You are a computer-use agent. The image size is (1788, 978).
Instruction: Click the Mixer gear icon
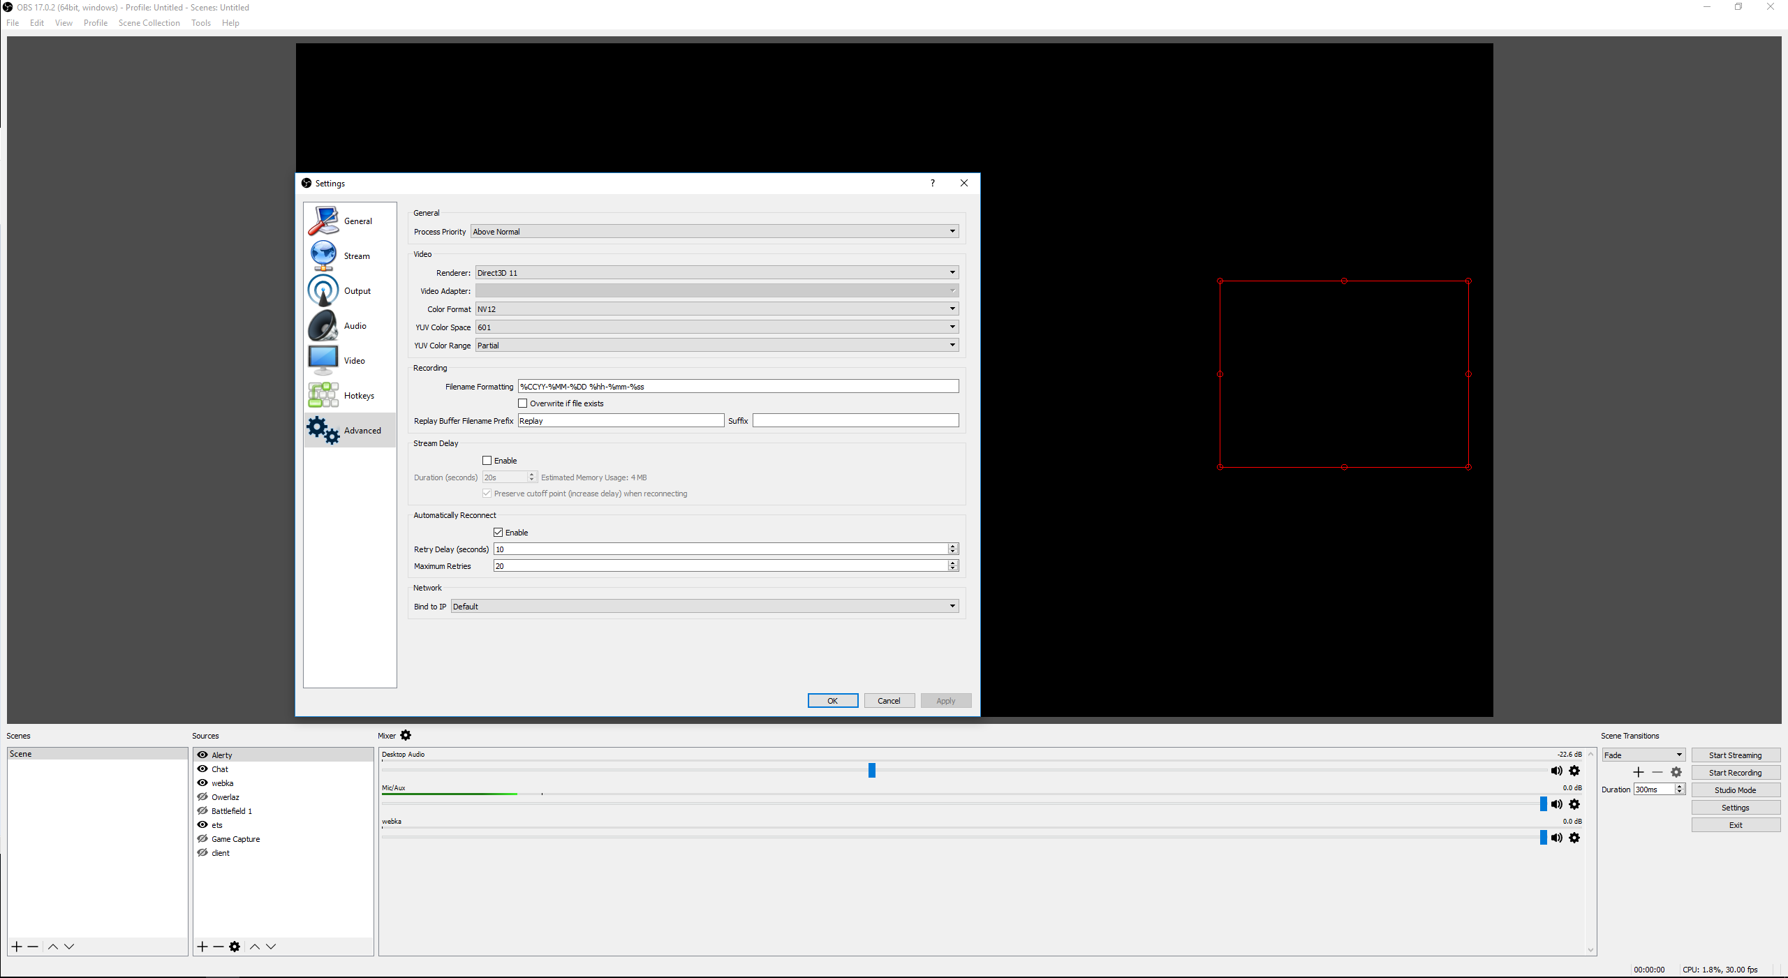coord(406,735)
